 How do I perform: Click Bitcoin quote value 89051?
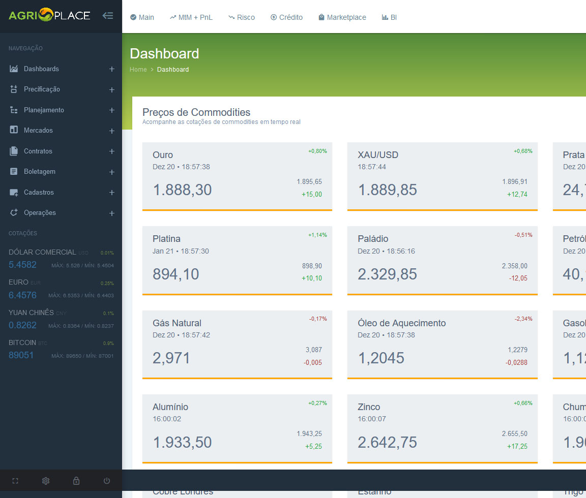(21, 355)
